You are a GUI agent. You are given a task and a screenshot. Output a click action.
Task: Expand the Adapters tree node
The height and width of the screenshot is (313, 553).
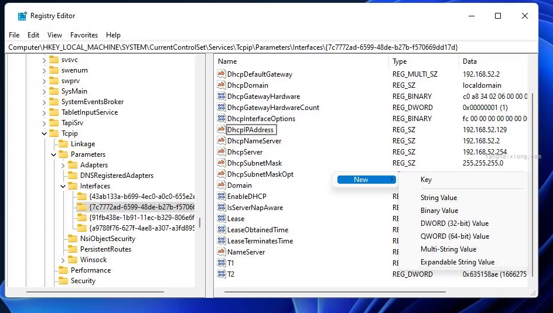(x=63, y=166)
